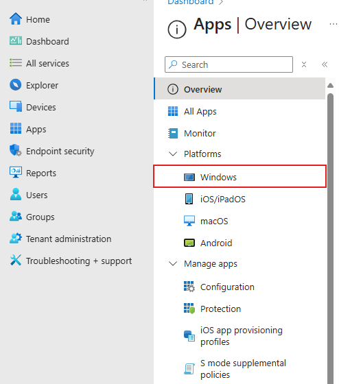Click the Apps grid icon in left sidebar
Screen dimensions: 339x384
[x=16, y=129]
